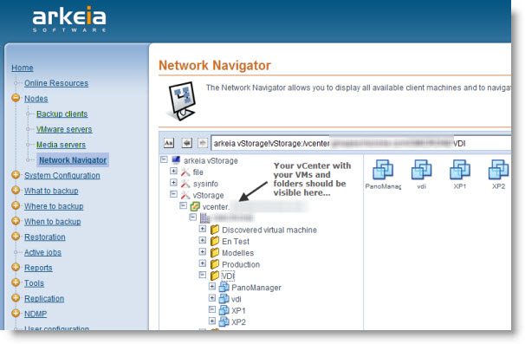Click the navigator path input field
525x344 pixels.
(361, 143)
